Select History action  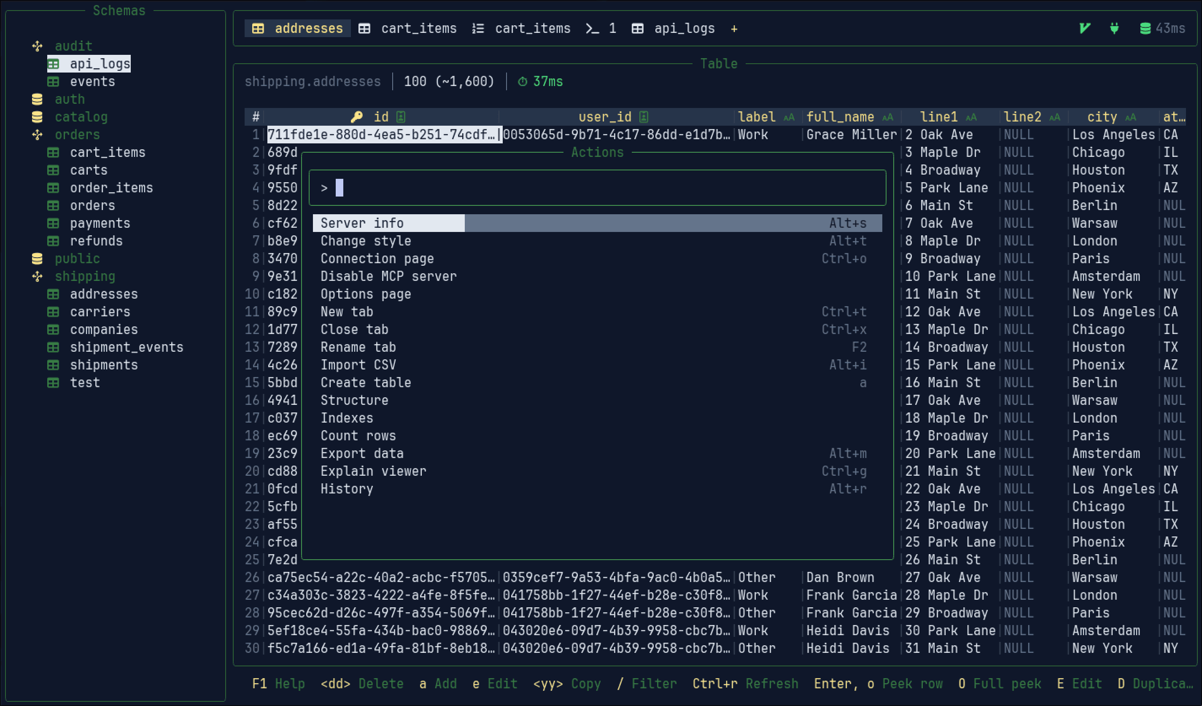597,489
